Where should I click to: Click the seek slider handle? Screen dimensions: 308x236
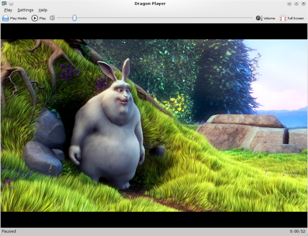coord(74,18)
